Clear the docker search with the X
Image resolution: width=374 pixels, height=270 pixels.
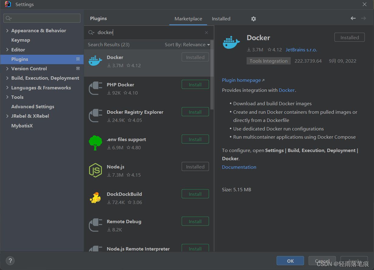pos(206,33)
